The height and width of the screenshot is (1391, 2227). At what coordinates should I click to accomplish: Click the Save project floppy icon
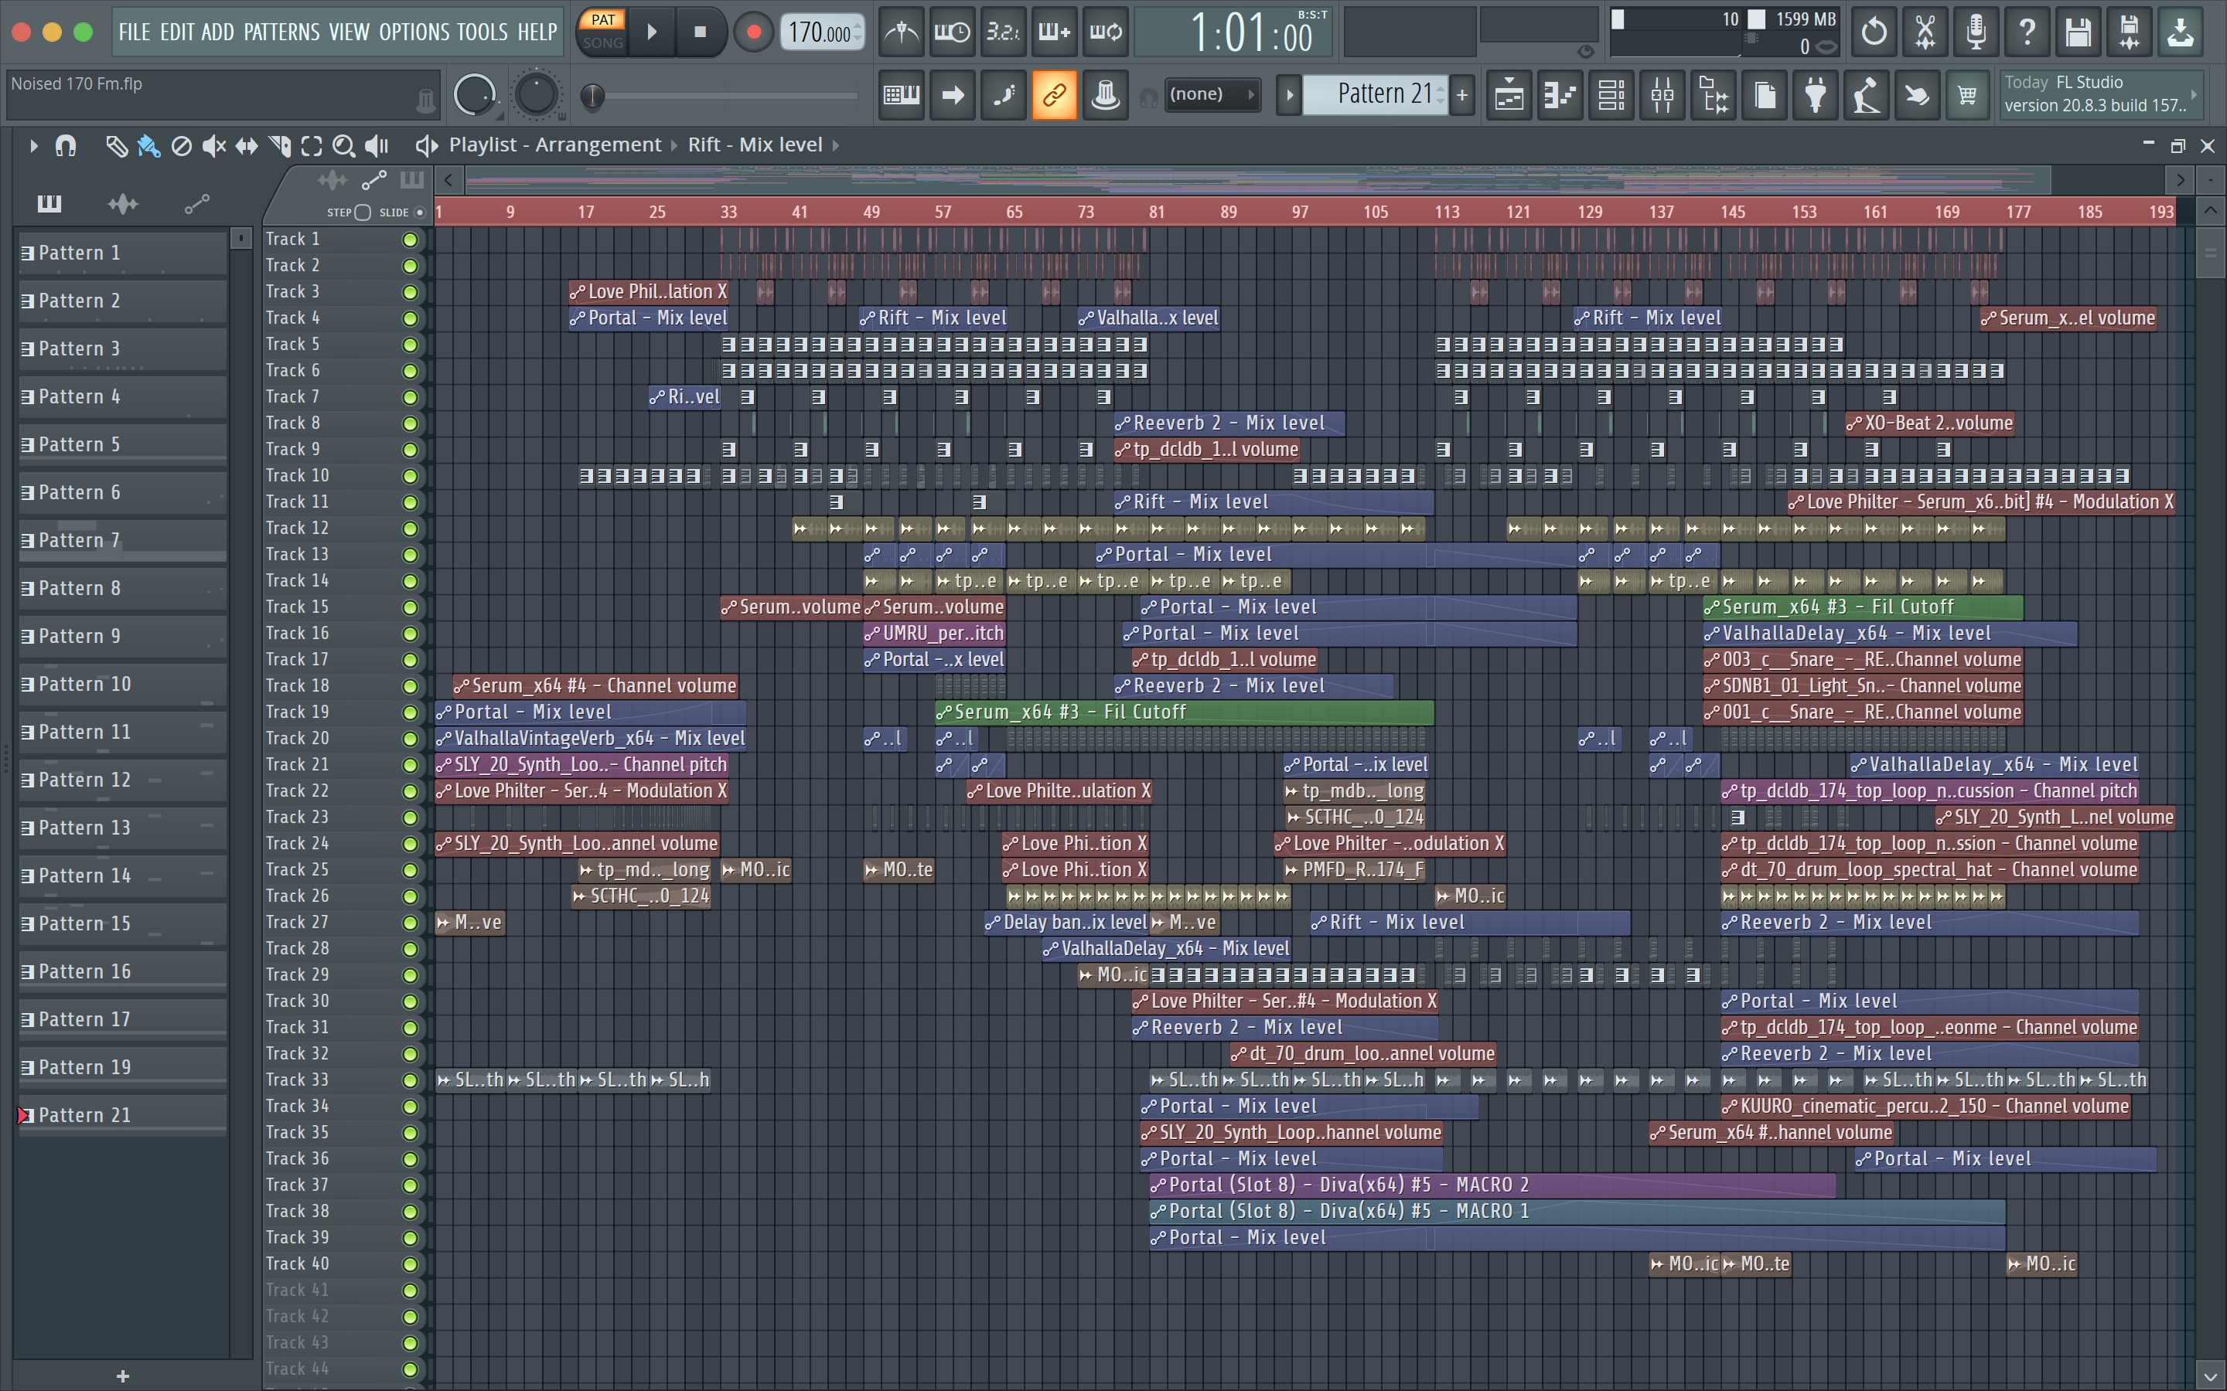point(2078,32)
